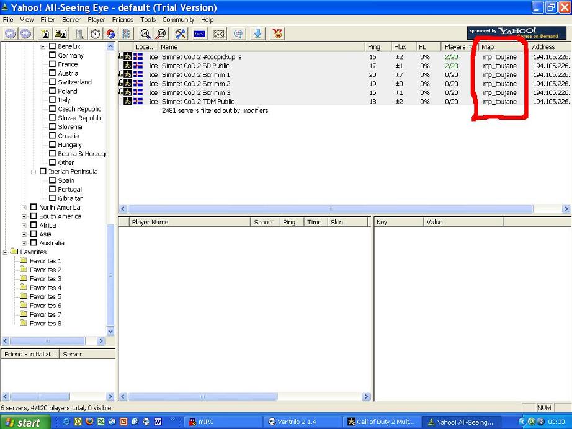Image resolution: width=572 pixels, height=429 pixels.
Task: Click the new profile icon with sparkle
Action: tap(45, 34)
